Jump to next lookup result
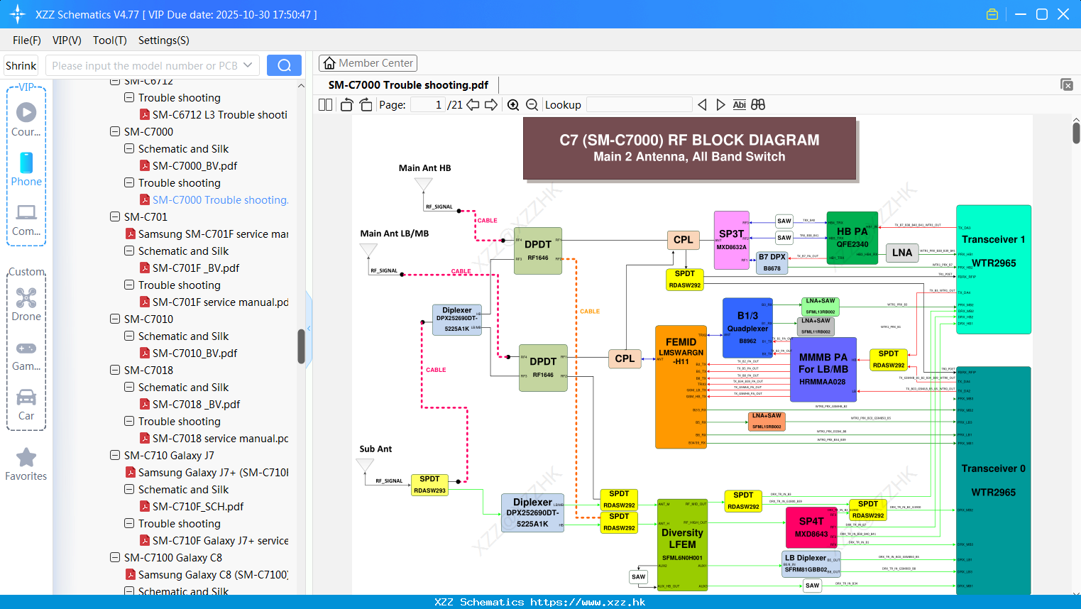Screen dimensions: 1081x609 coord(720,104)
